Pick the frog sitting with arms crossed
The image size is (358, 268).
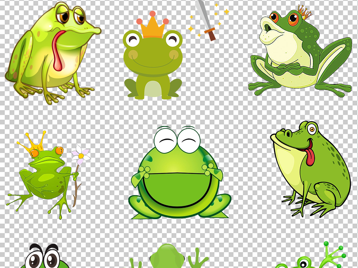[300, 51]
